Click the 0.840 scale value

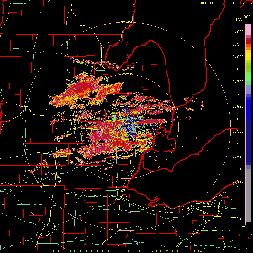tap(238, 69)
